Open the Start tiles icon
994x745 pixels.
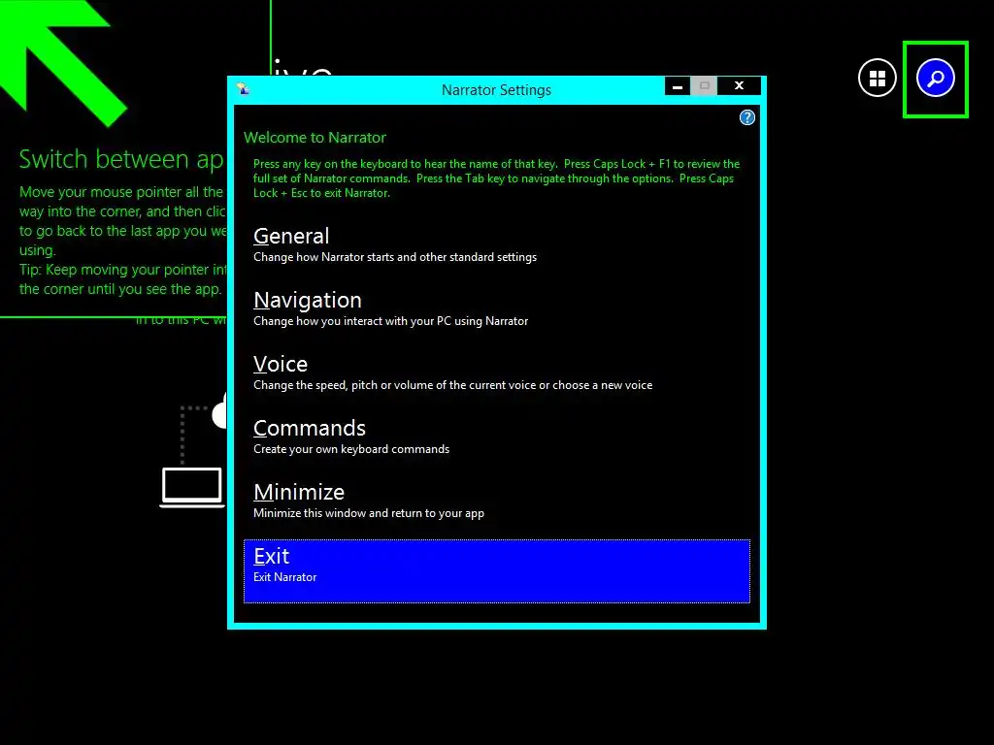(878, 78)
